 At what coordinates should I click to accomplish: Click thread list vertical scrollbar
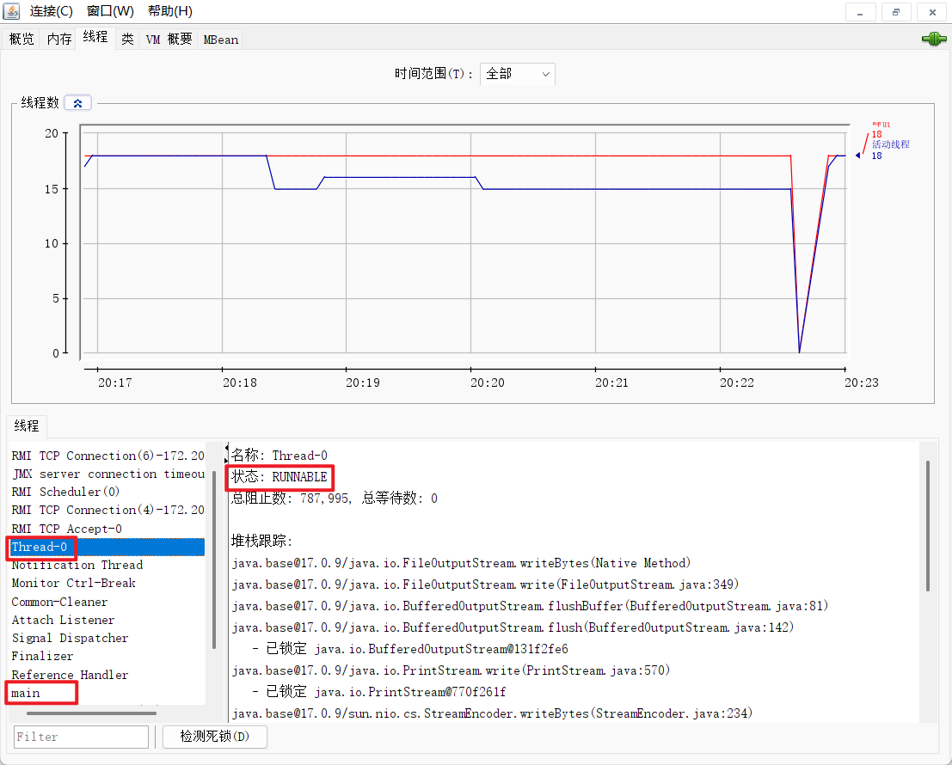coord(214,559)
